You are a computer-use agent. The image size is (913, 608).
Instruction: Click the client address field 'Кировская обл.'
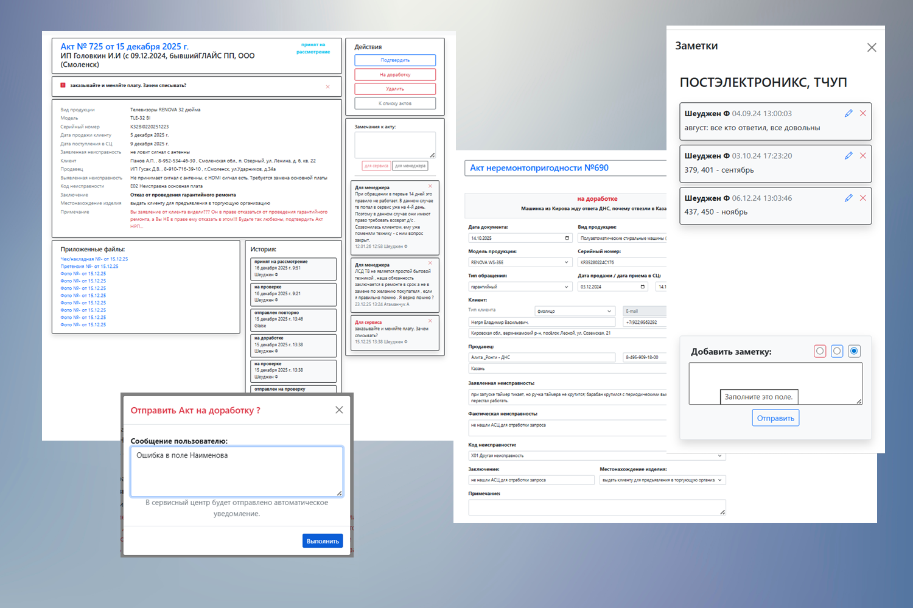pos(567,333)
